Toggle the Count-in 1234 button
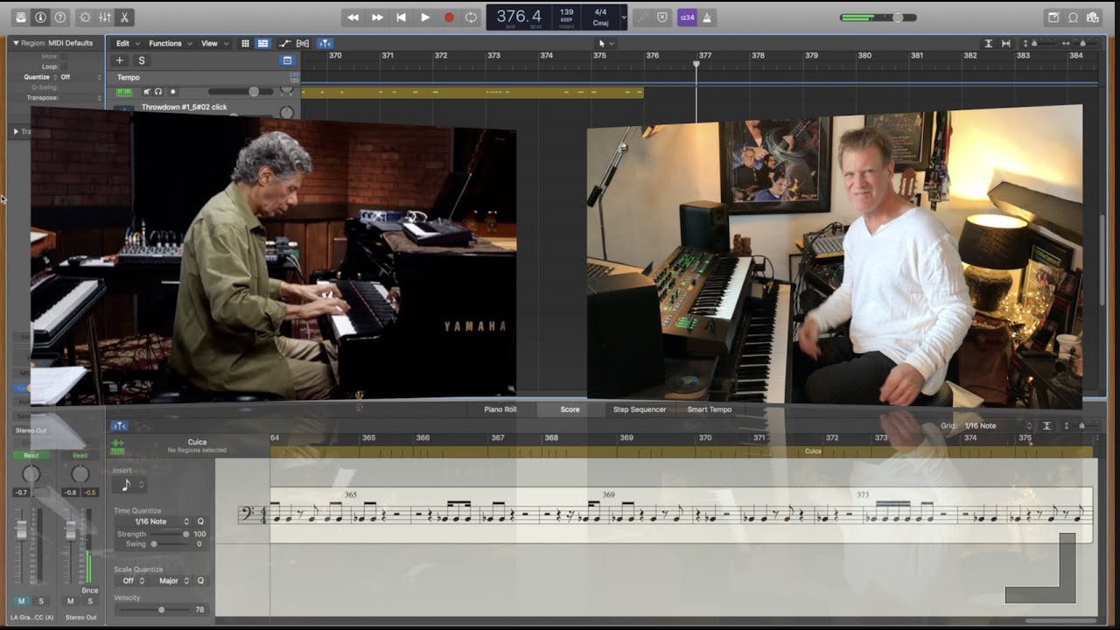The image size is (1120, 630). [x=687, y=17]
